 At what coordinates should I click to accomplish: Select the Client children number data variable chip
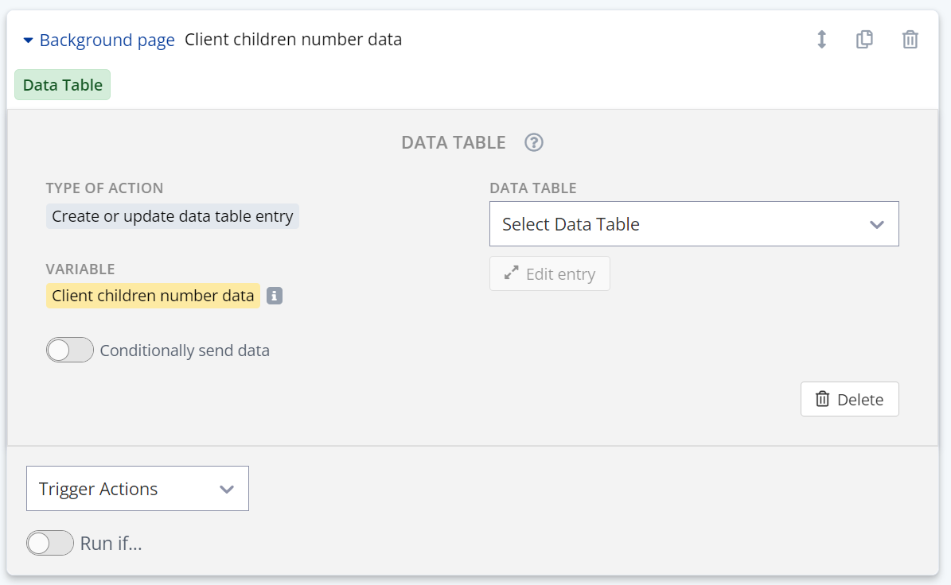(x=153, y=296)
